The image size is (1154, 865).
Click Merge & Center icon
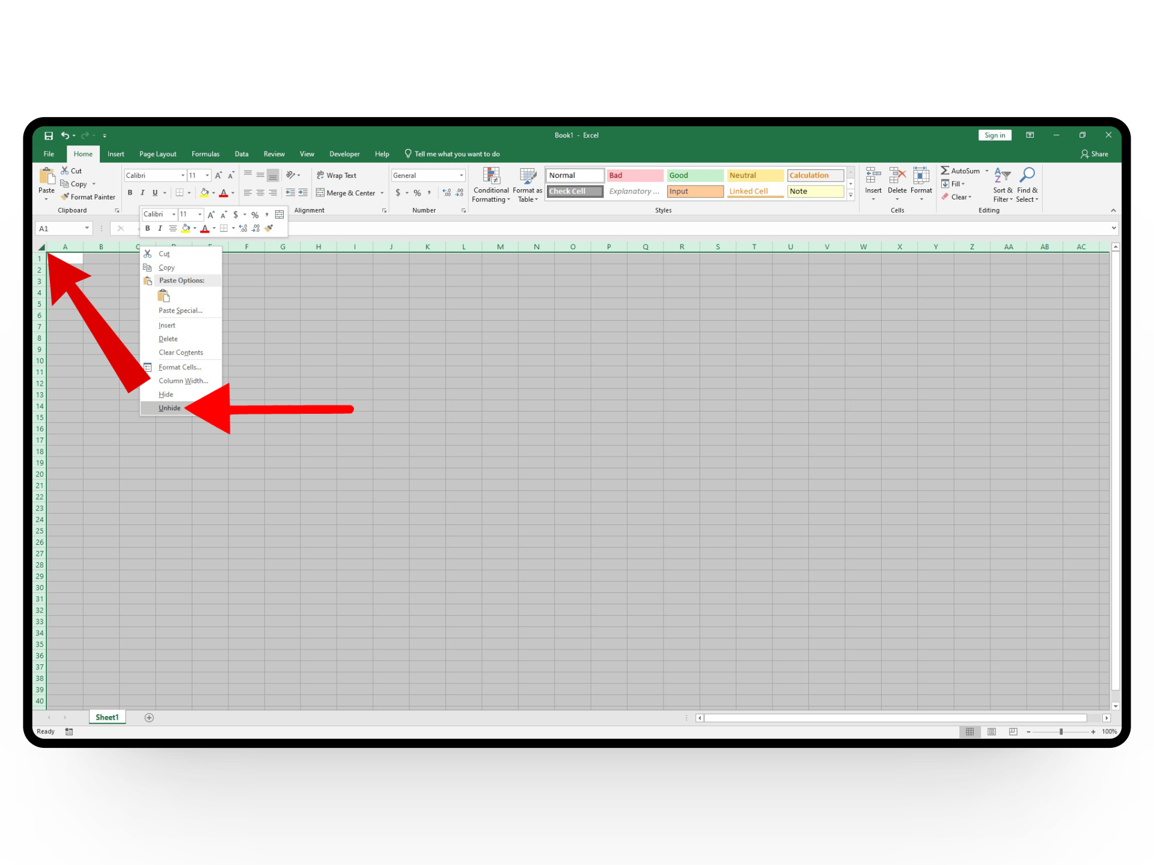(320, 193)
